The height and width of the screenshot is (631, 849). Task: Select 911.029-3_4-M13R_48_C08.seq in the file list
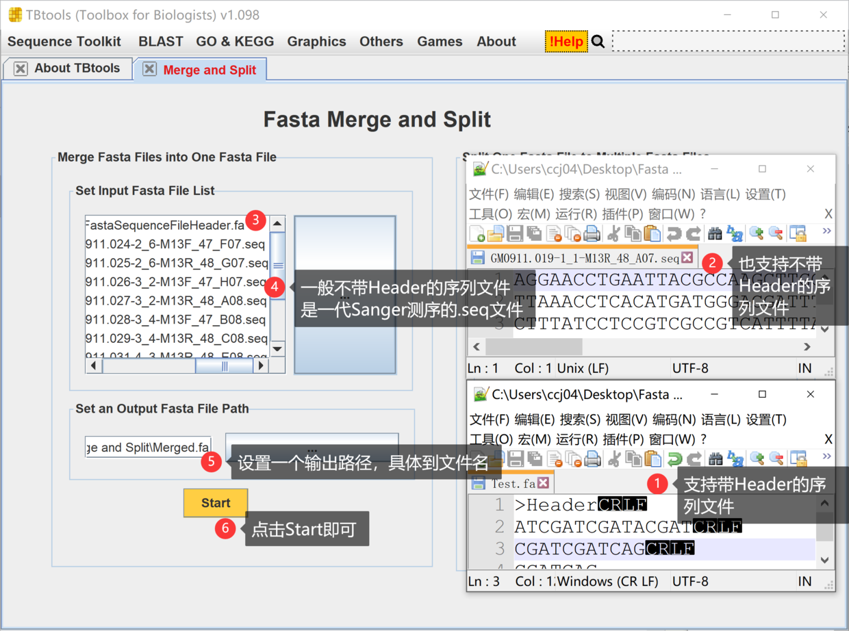click(177, 339)
